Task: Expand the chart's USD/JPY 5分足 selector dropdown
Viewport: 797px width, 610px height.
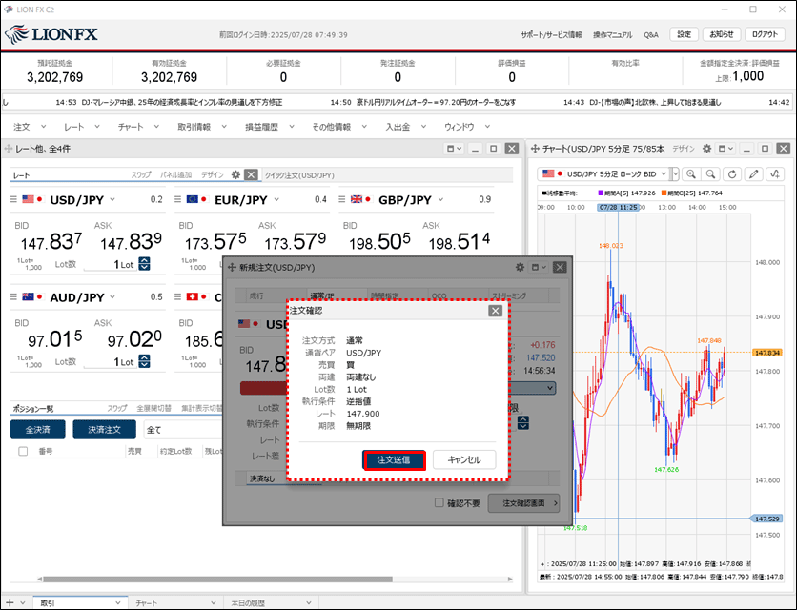Action: pos(675,174)
